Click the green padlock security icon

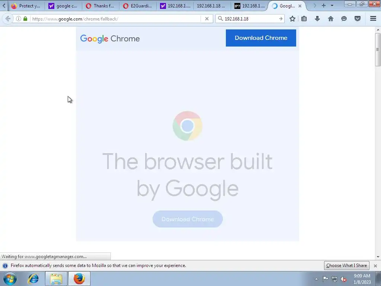pos(25,19)
